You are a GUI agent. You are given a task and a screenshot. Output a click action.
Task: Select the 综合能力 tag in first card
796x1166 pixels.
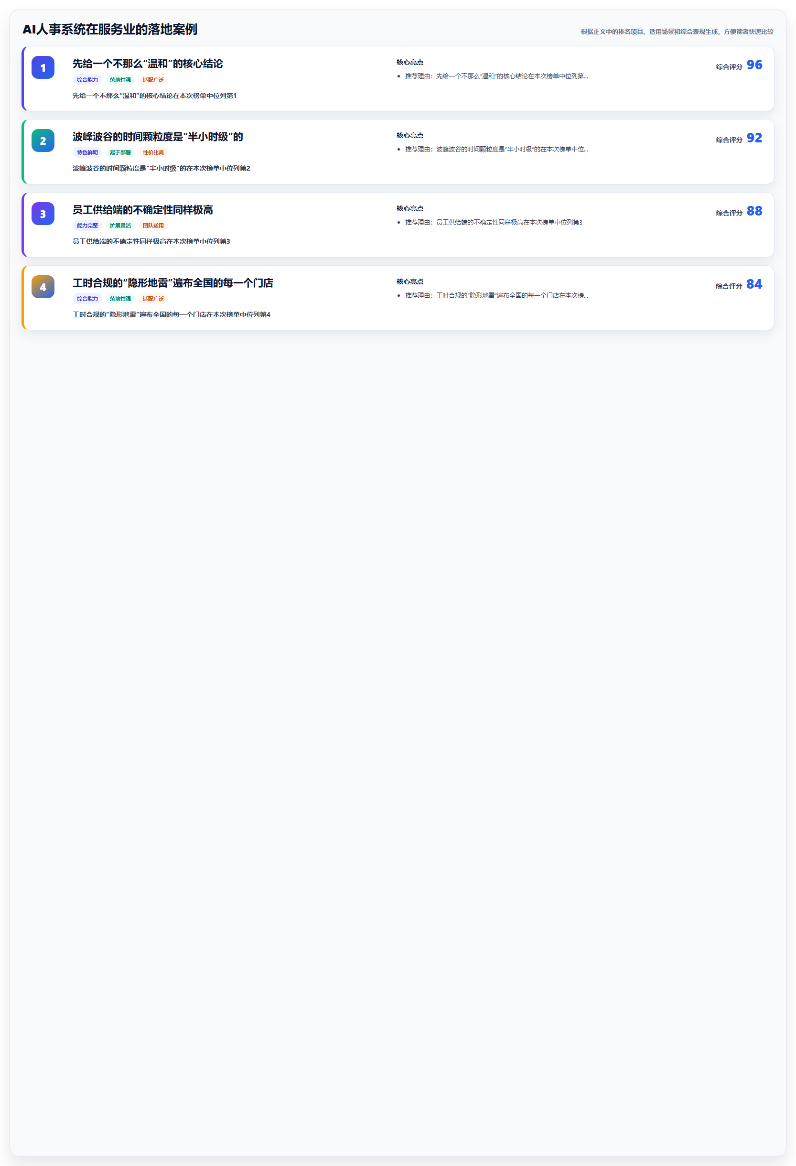pos(87,80)
